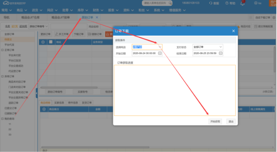Open the 原始订单编号 filter dropdown
The image size is (277, 152).
tap(39, 26)
